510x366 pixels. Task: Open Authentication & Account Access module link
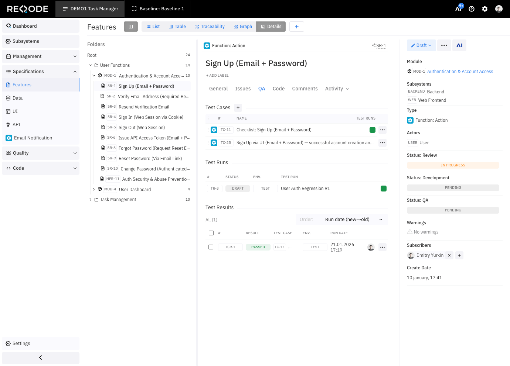tap(460, 72)
